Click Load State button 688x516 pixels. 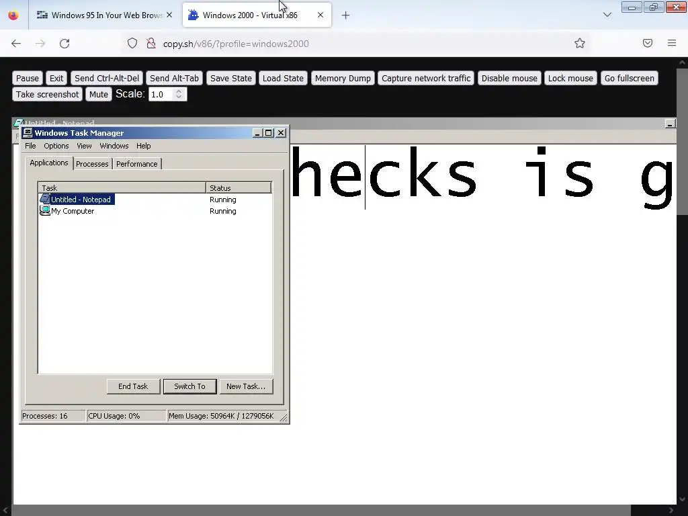pos(283,78)
